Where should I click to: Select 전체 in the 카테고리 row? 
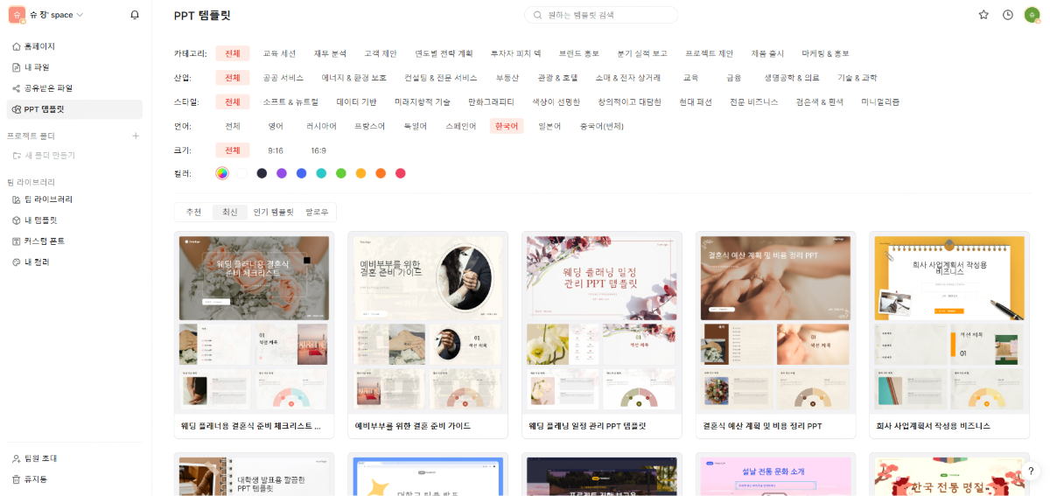(x=233, y=53)
